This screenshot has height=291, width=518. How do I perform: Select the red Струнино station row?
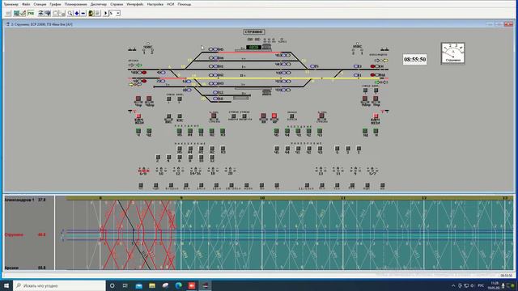pos(25,234)
